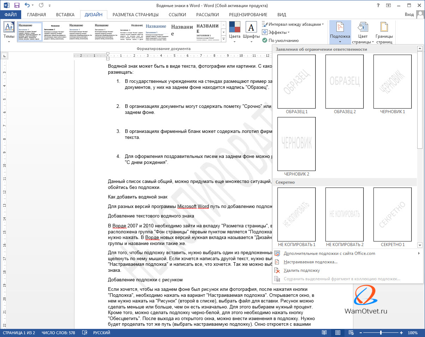
Task: Click the Save icon in quick access toolbar
Action: (x=17, y=6)
